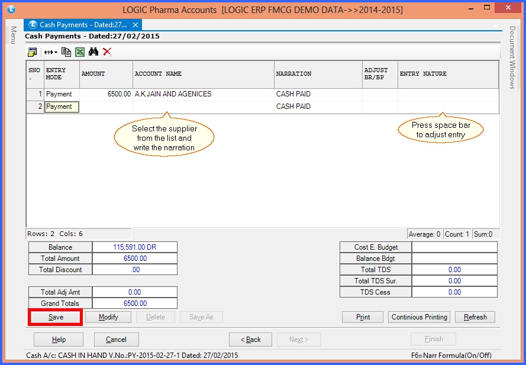Click the ENTRY MODE column header
This screenshot has height=365, width=526.
(62, 74)
